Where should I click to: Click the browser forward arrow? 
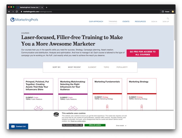[x=13, y=12]
